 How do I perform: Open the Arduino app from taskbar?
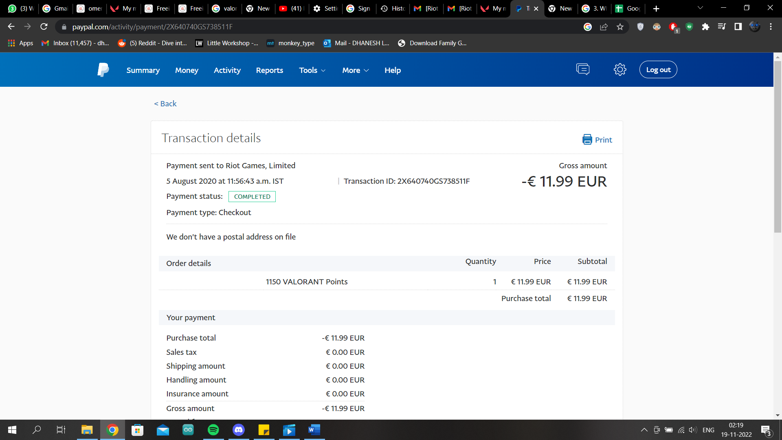click(x=188, y=430)
